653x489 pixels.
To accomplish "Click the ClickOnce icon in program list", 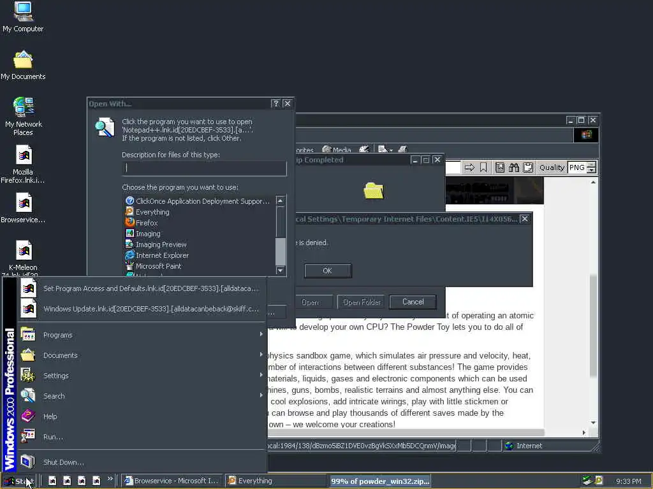I will [130, 201].
